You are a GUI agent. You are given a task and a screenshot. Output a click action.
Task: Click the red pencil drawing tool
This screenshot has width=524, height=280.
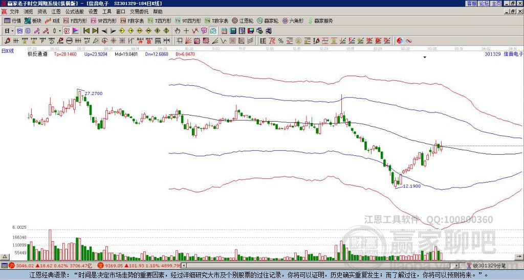pyautogui.click(x=7, y=41)
